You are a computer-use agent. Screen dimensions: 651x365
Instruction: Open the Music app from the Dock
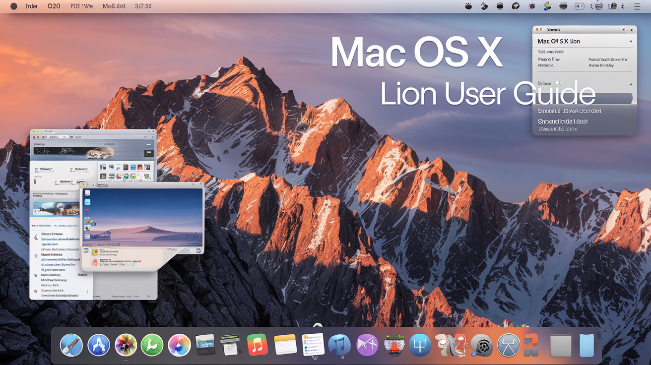point(257,345)
